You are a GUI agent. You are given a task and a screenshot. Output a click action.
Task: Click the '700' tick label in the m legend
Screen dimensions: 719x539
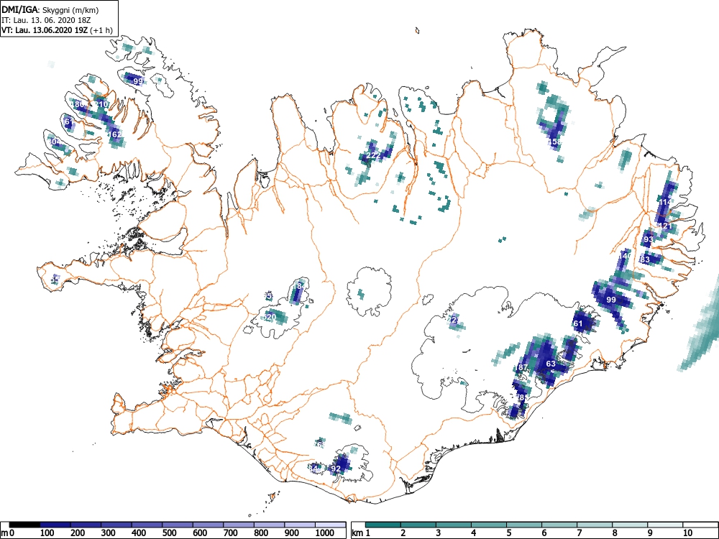230,533
